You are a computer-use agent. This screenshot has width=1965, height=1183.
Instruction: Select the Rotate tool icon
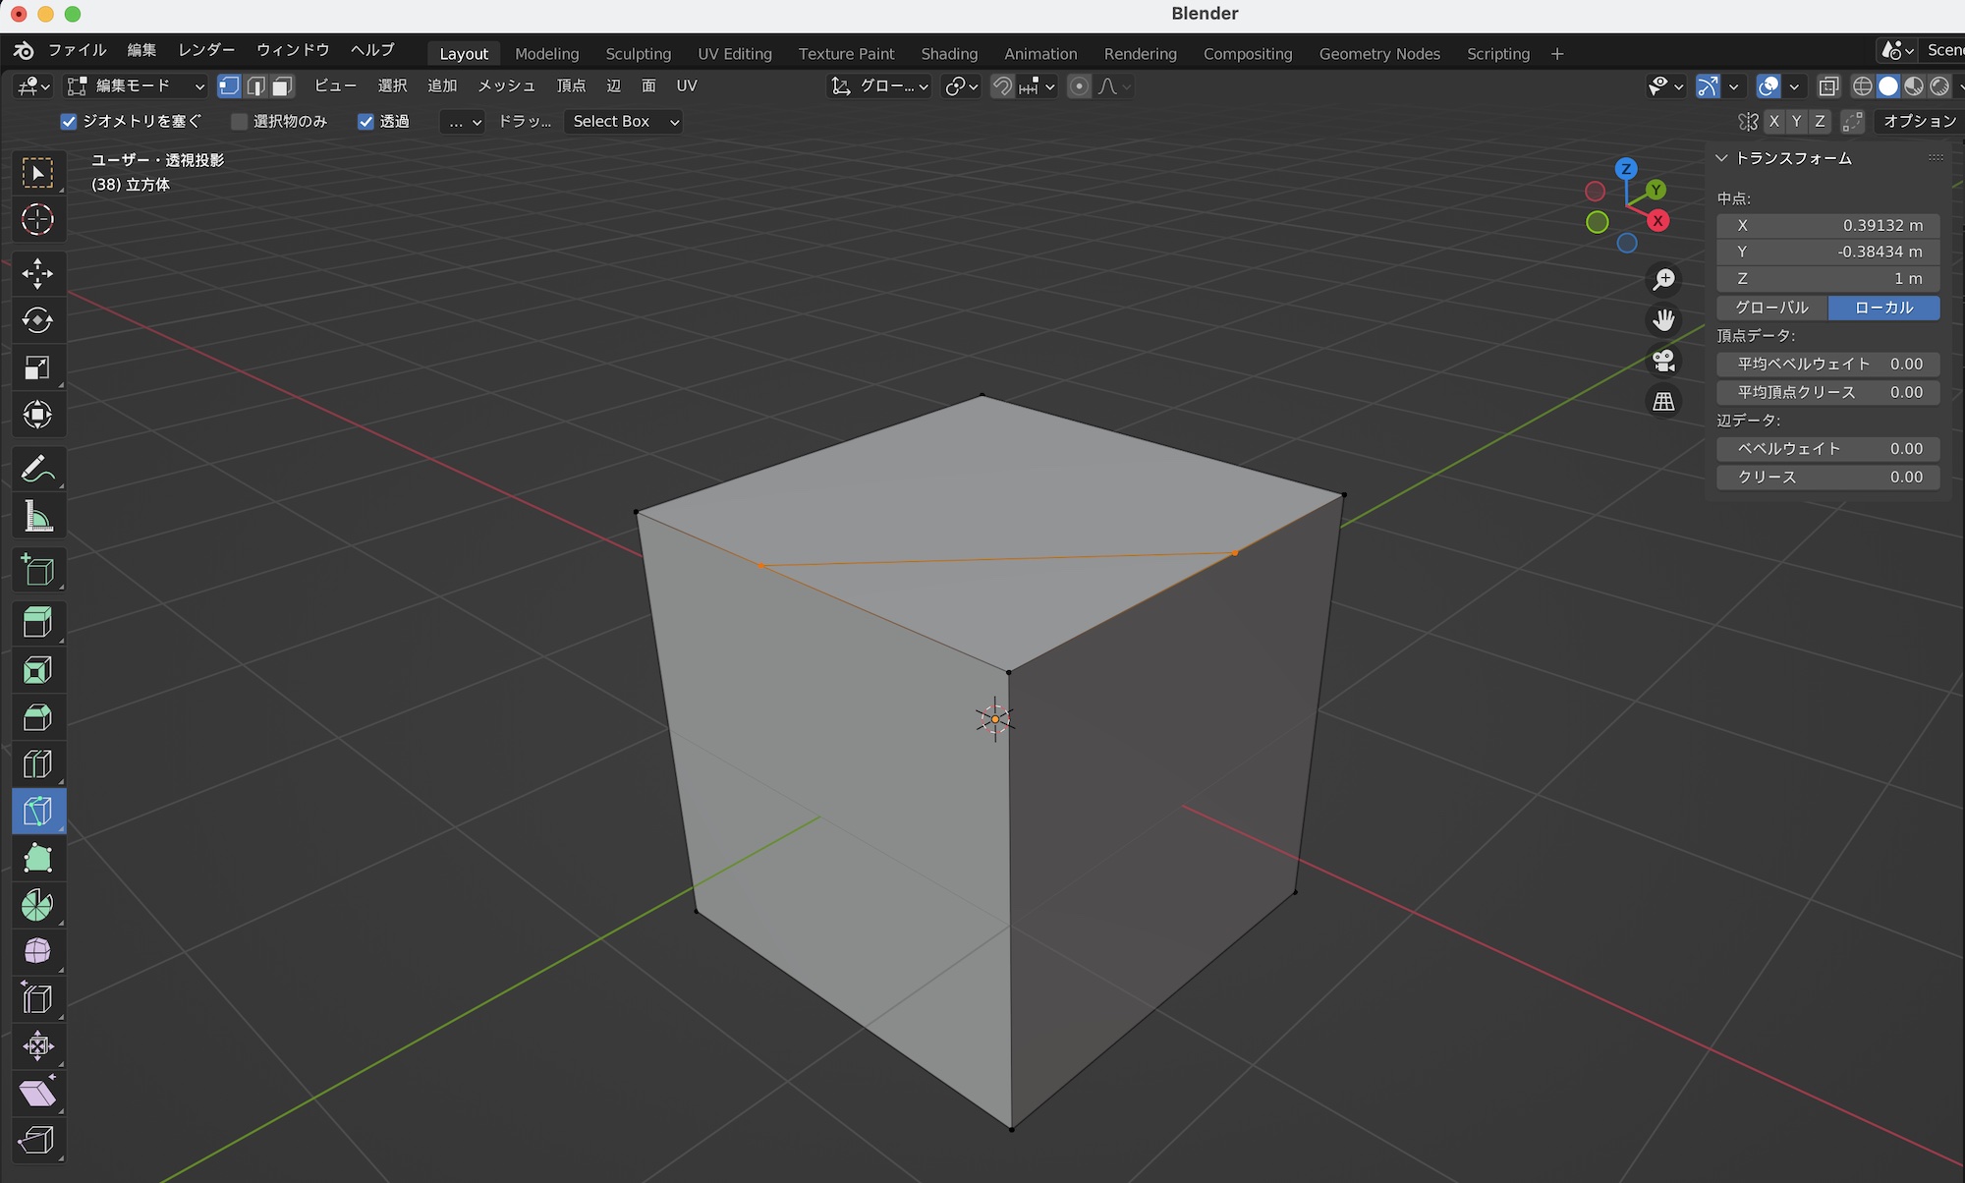tap(37, 320)
